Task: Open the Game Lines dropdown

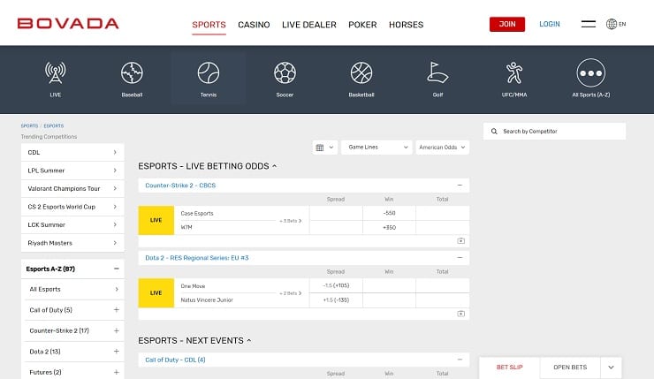Action: click(376, 148)
